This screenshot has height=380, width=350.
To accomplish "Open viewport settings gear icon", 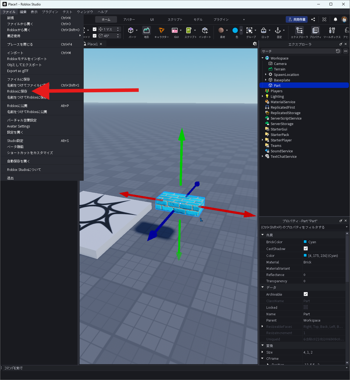I will 255,44.
